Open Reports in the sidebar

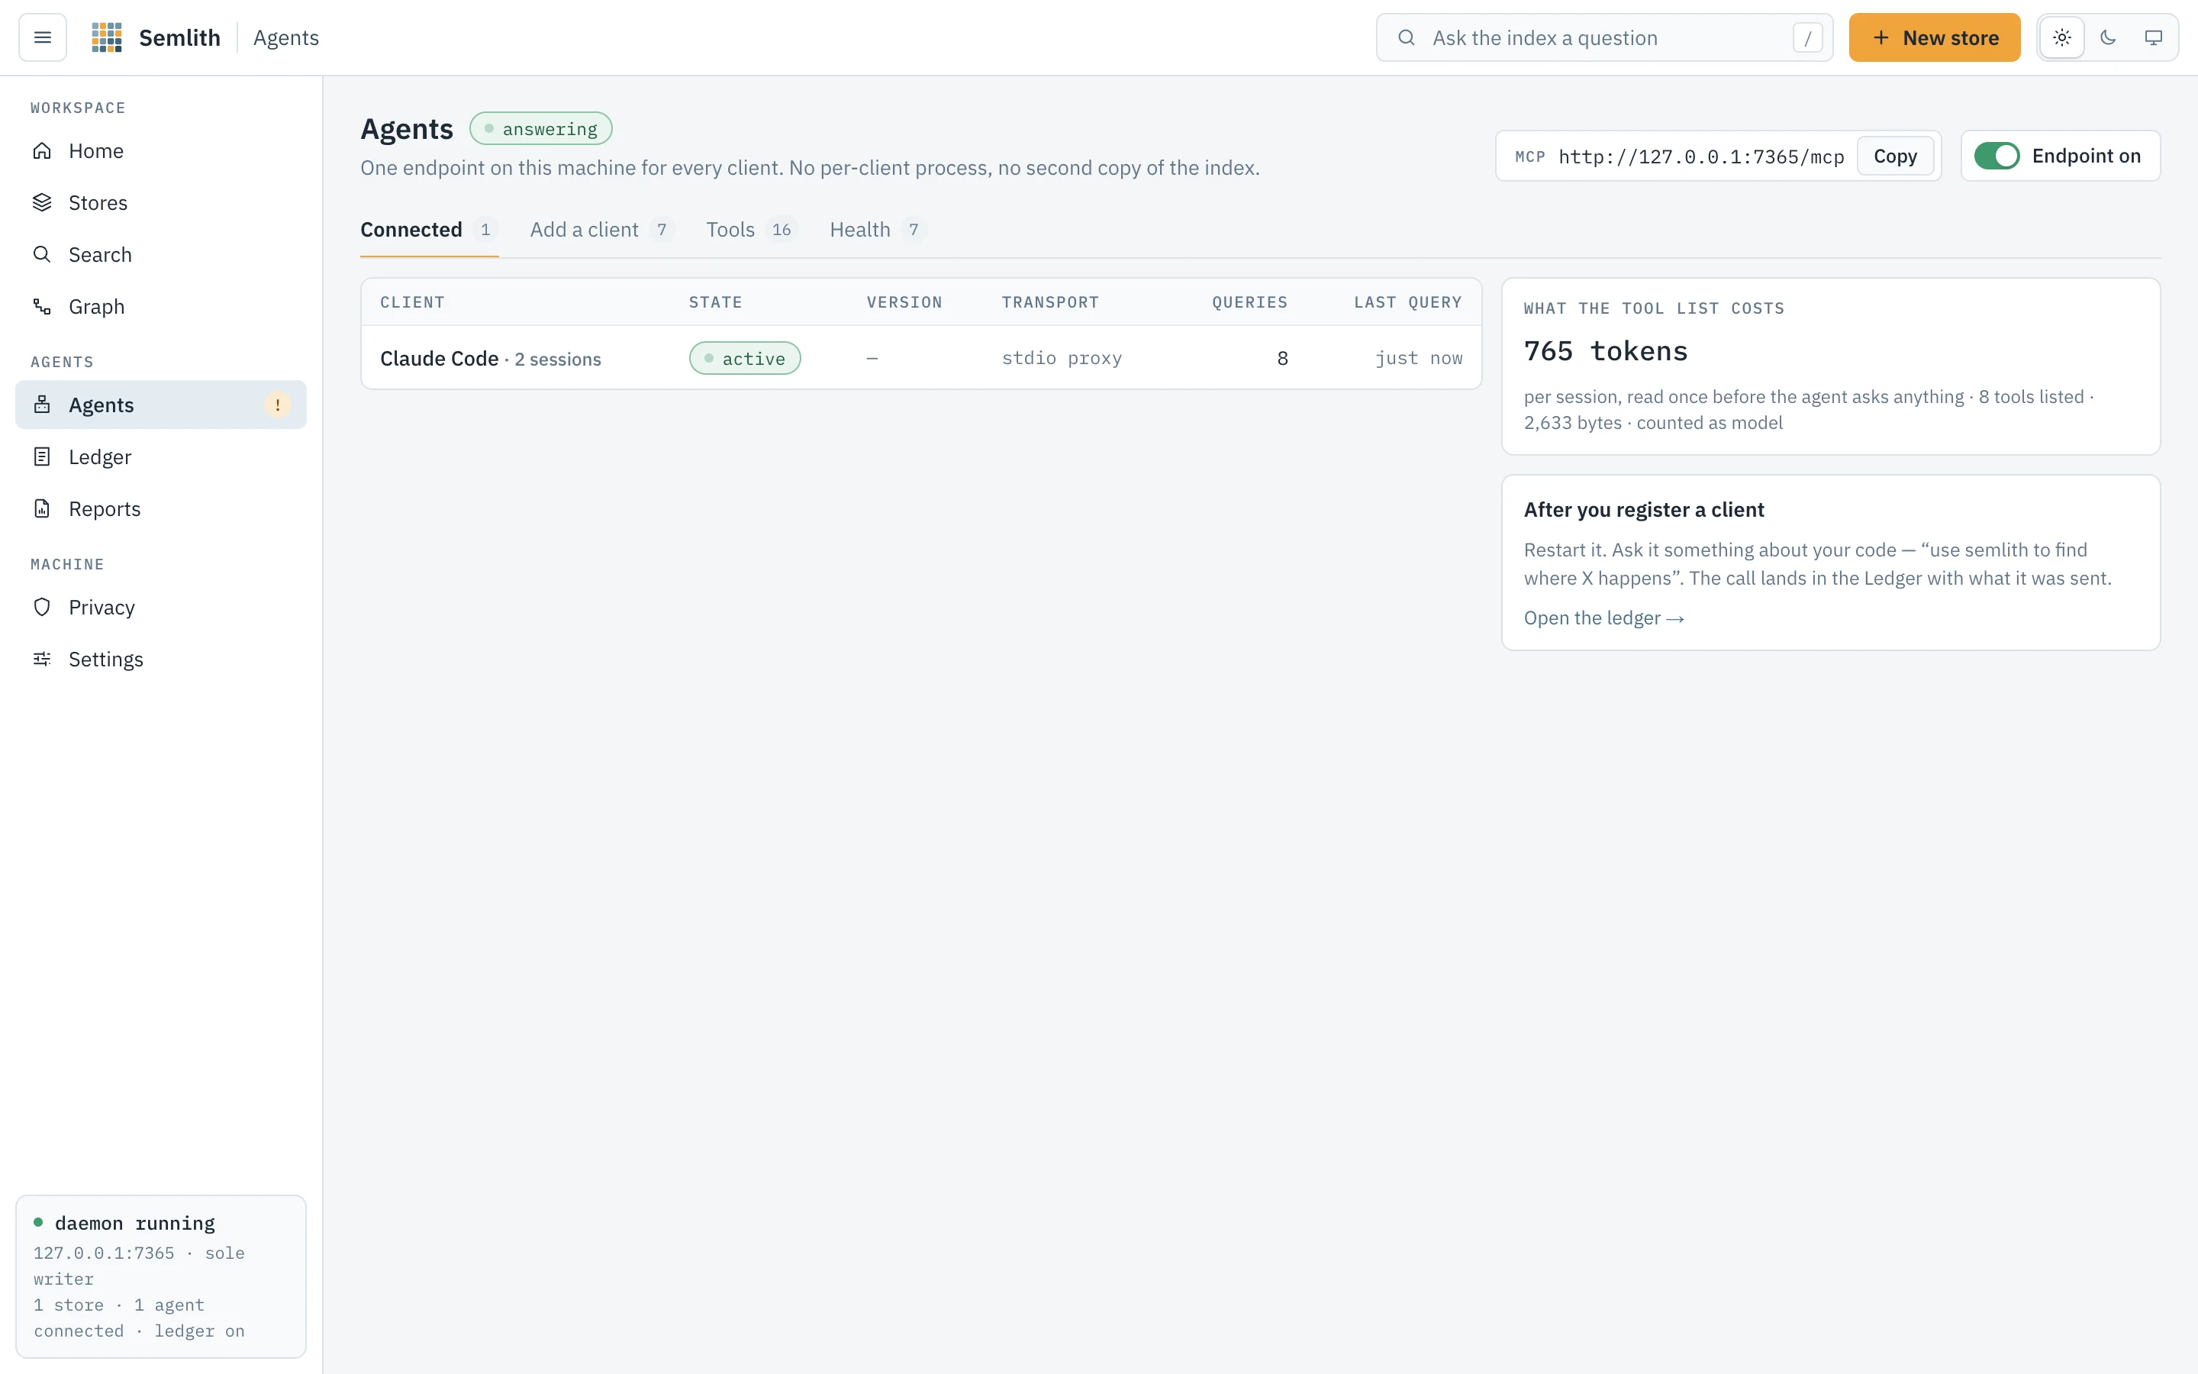(x=161, y=509)
